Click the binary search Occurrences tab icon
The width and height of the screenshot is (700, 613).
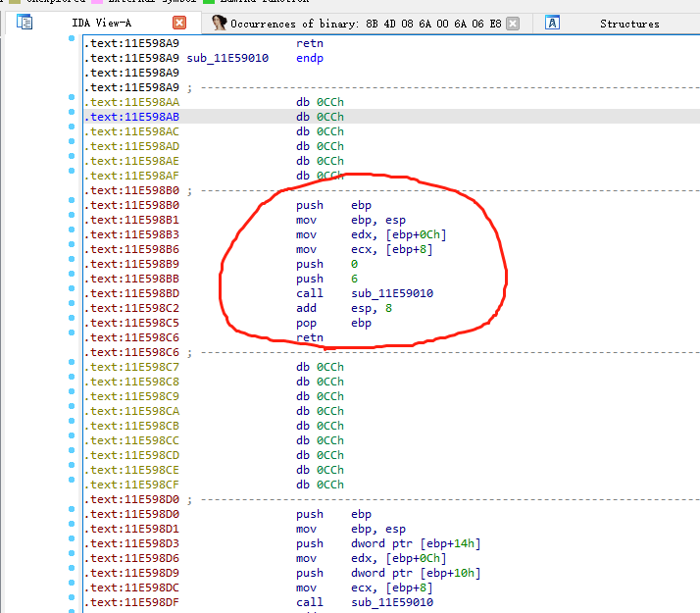[220, 23]
